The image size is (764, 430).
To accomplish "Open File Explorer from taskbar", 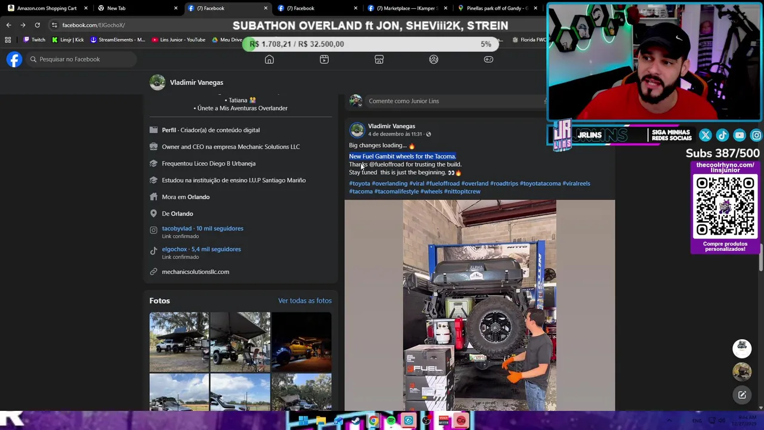I will pyautogui.click(x=321, y=421).
